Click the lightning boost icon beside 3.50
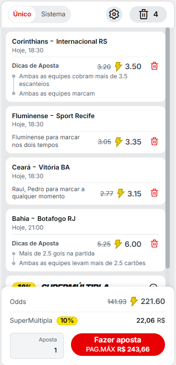 (x=118, y=67)
